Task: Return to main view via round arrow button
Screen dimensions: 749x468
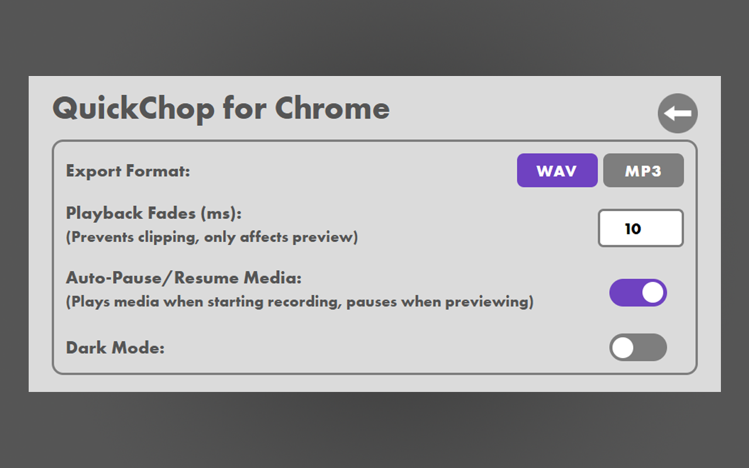Action: (x=678, y=113)
